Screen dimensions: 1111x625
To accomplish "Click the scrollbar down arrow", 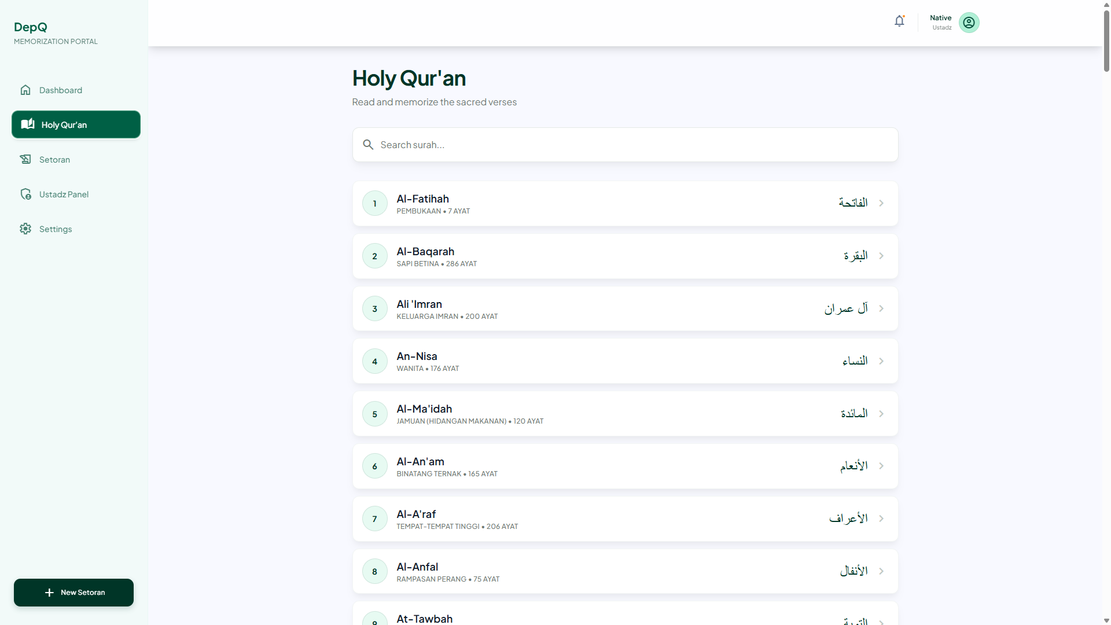I will pyautogui.click(x=1106, y=620).
